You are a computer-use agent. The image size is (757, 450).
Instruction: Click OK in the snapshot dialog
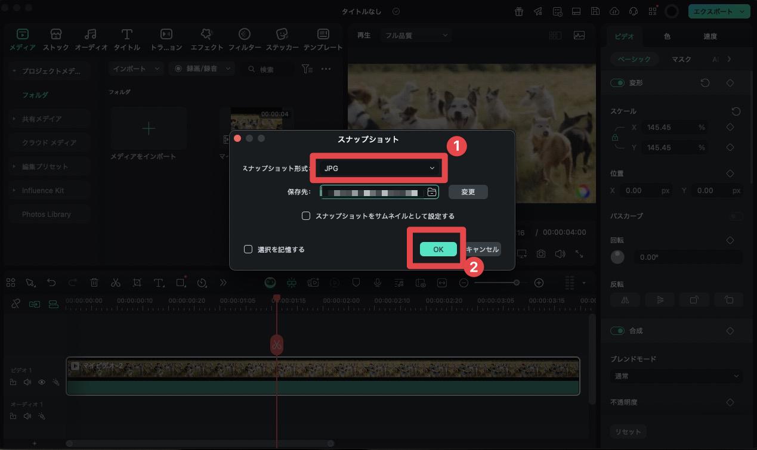[x=438, y=250]
